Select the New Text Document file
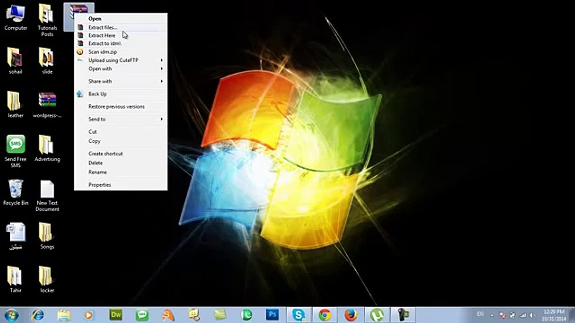This screenshot has height=323, width=575. [47, 196]
